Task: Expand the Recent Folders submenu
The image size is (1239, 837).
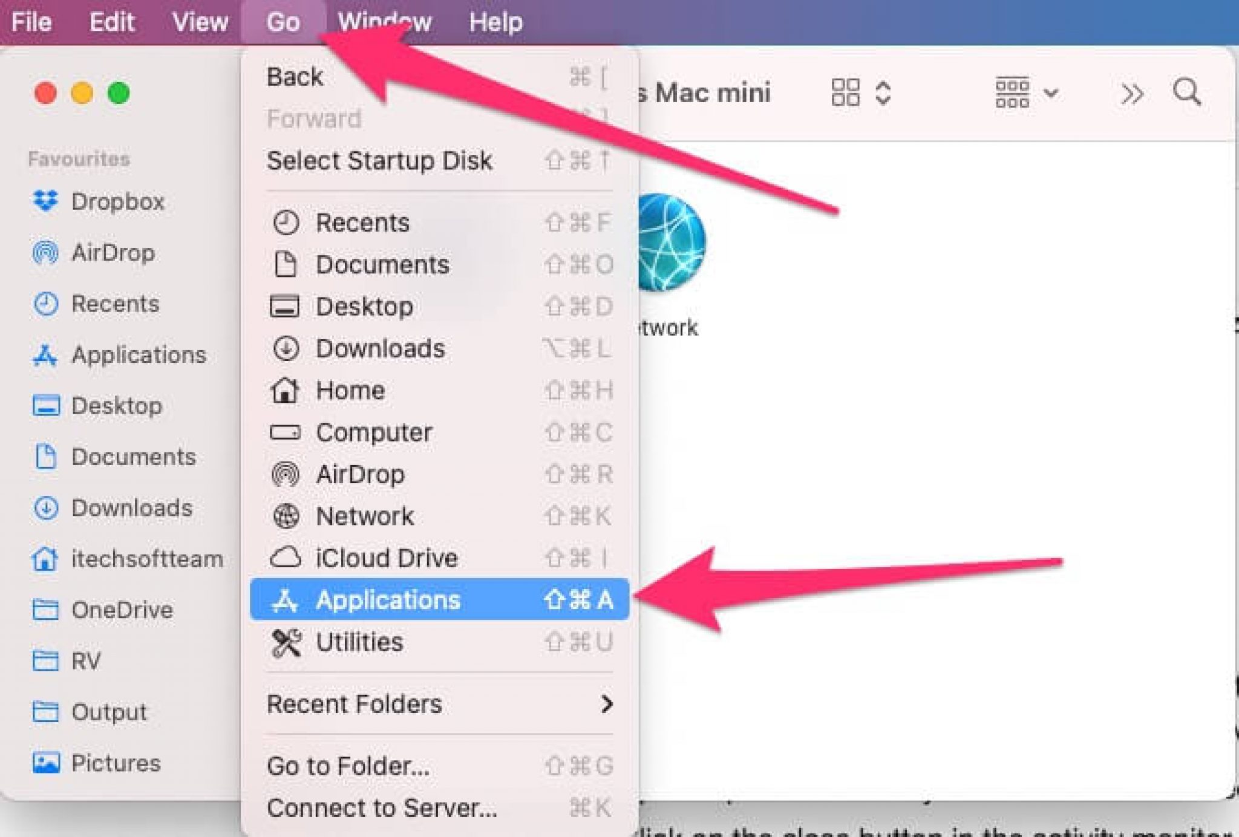Action: 354,704
